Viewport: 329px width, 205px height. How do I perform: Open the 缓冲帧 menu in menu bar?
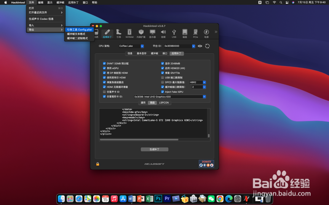61,3
